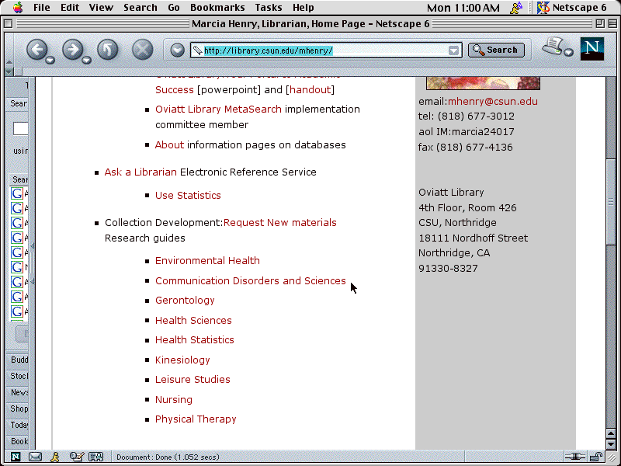
Task: Open the Communication Disorders and Sciences guide
Action: (250, 281)
